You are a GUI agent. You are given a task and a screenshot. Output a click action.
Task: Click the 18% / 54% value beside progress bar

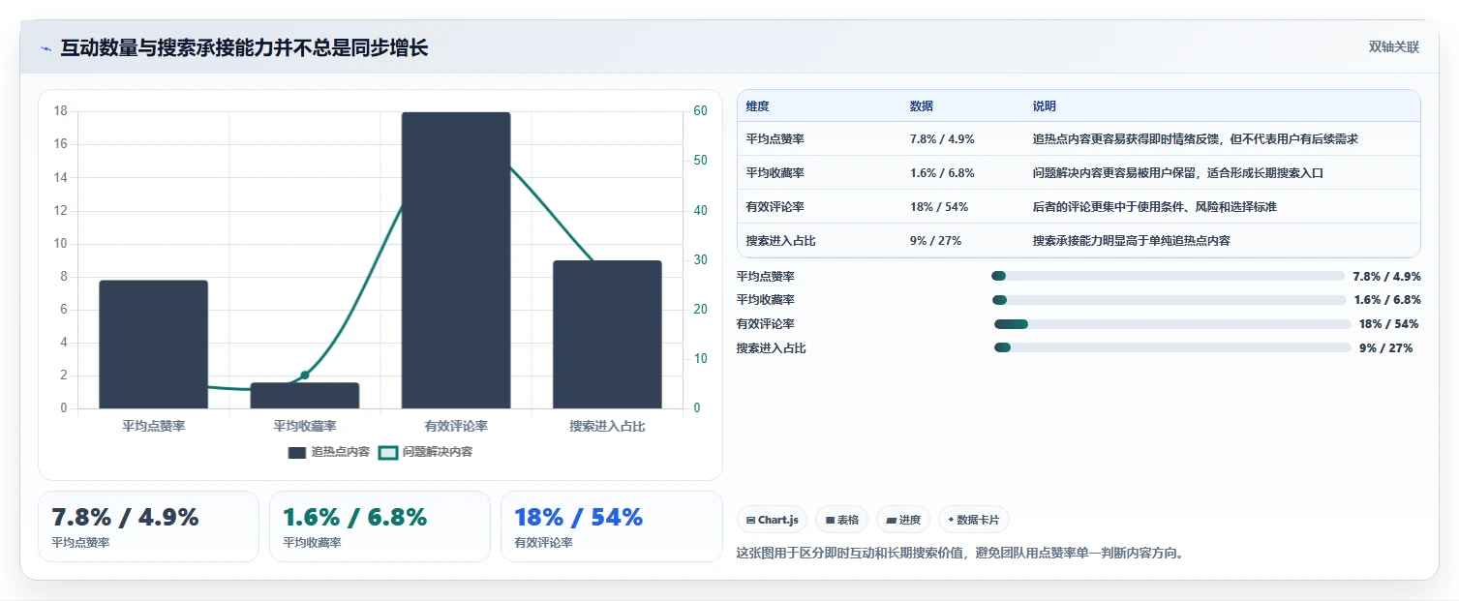click(x=1388, y=324)
